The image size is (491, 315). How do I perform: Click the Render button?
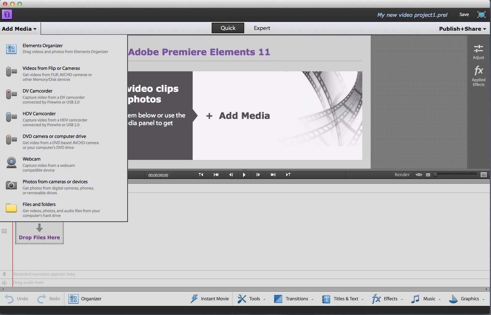click(402, 175)
